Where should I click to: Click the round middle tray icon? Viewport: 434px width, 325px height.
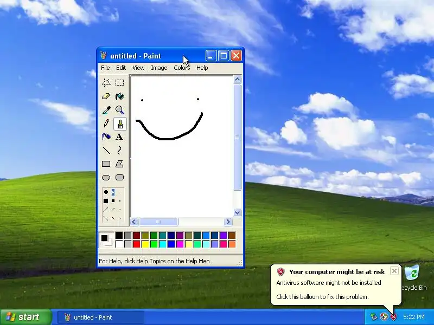click(x=384, y=316)
